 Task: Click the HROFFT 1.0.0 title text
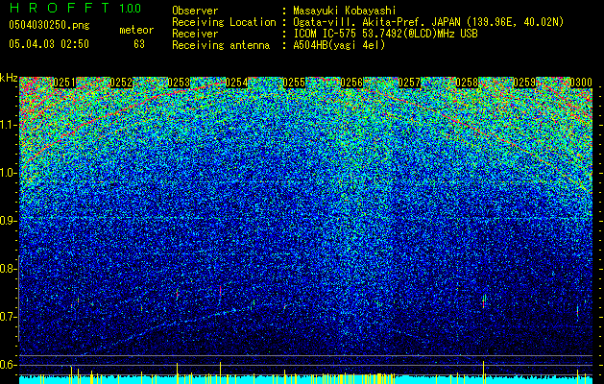tap(75, 8)
